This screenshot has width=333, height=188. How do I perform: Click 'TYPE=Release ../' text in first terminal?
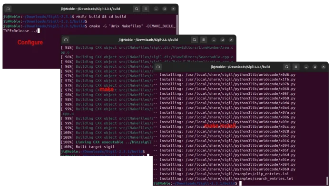click(x=20, y=31)
